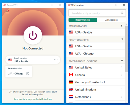Click the Netherlands flag icon
Image resolution: width=130 pixels, height=105 pixels.
[x=71, y=97]
